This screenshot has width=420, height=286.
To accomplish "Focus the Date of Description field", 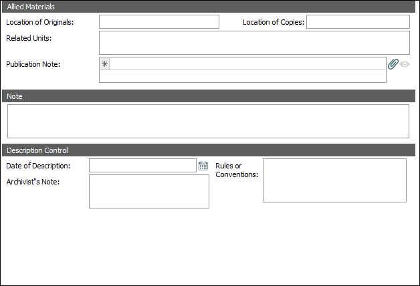I will click(x=142, y=166).
